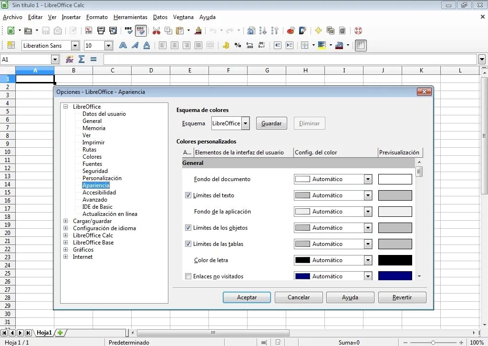
Task: Click Color de letra black preview swatch
Action: pos(395,260)
